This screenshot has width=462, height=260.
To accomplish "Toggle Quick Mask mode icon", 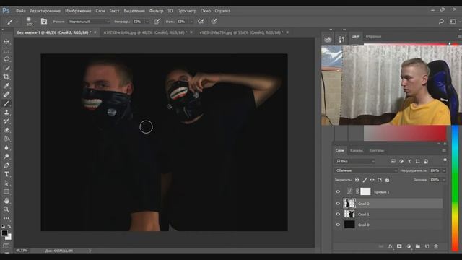I will [6, 246].
